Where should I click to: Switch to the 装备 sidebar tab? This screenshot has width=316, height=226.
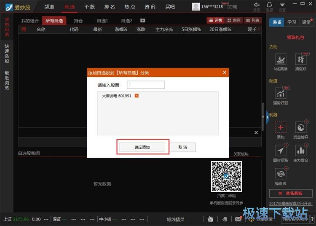pyautogui.click(x=277, y=22)
